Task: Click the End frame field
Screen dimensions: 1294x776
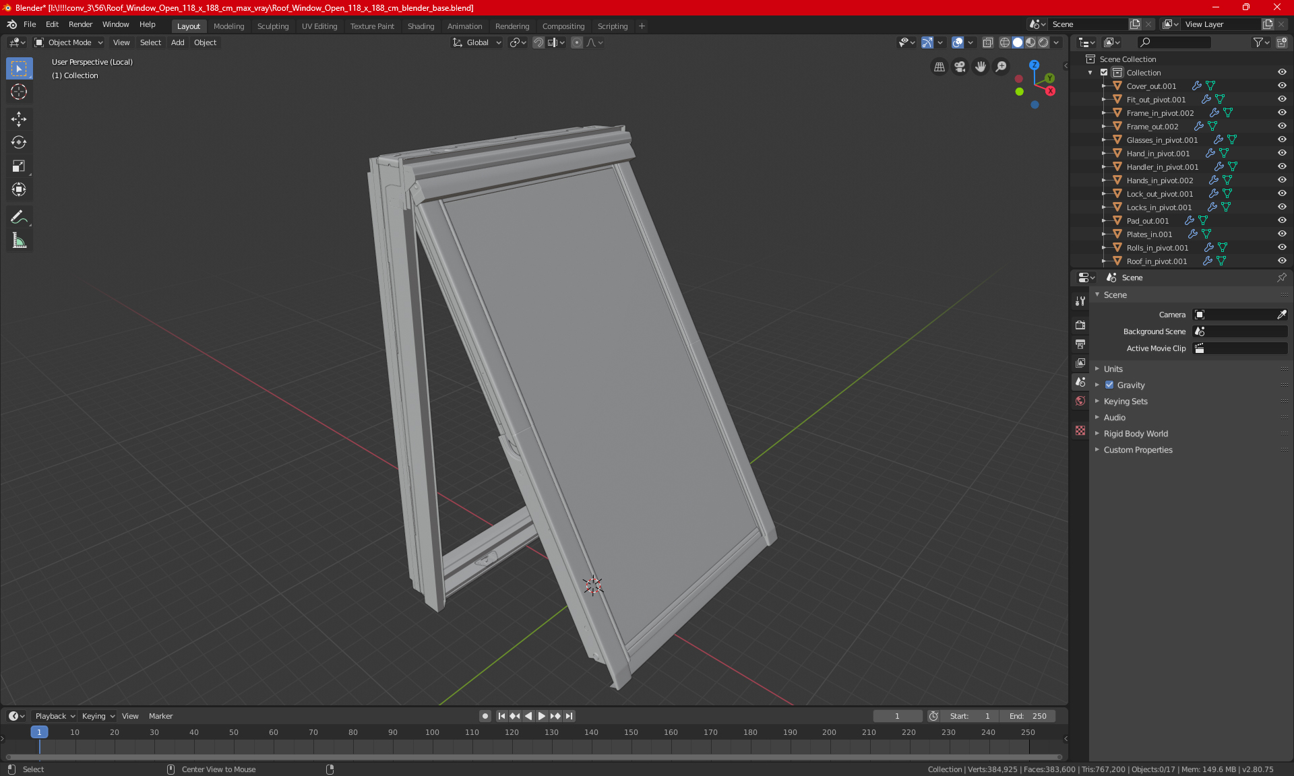Action: [x=1028, y=716]
